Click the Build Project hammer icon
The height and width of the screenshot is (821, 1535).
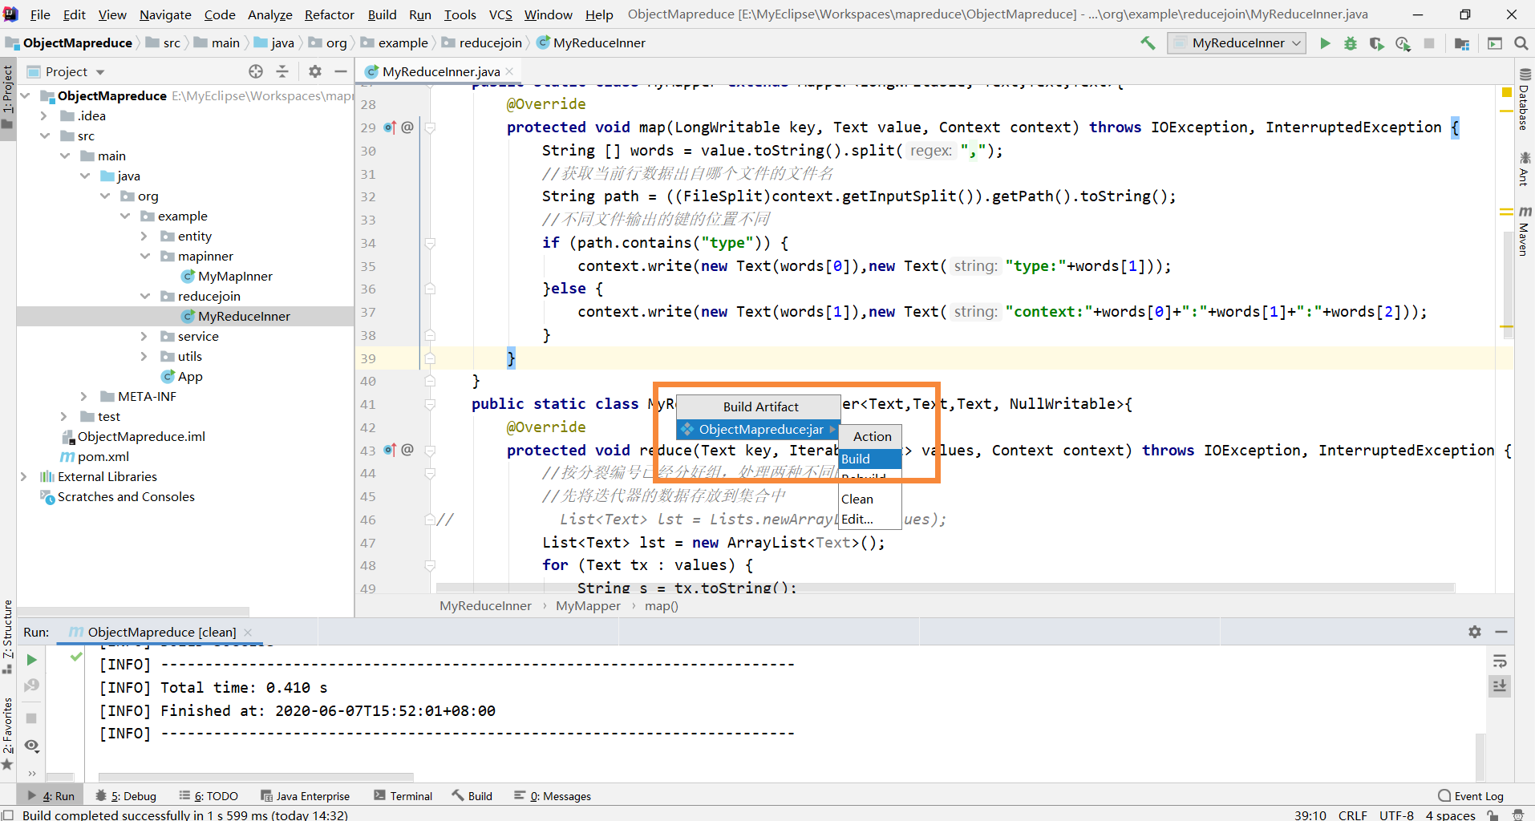(x=1148, y=43)
